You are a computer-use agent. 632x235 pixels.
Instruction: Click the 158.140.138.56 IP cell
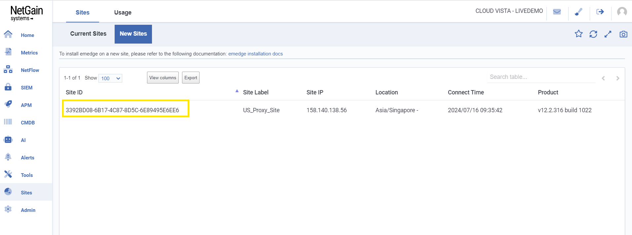click(327, 110)
